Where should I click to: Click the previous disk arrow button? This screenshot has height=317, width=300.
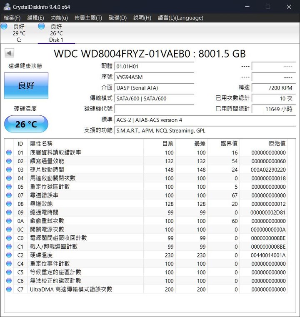(9, 53)
